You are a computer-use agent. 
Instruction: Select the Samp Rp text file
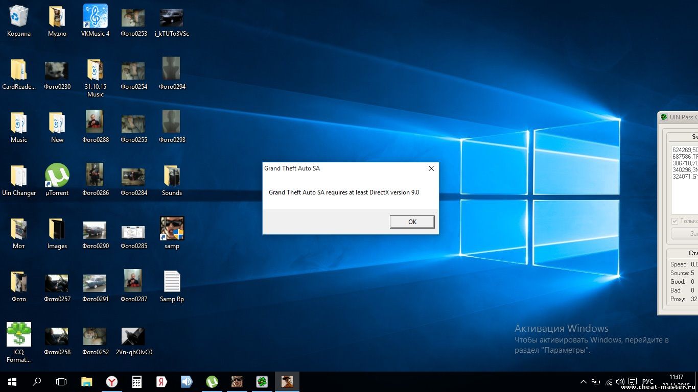[x=172, y=282]
